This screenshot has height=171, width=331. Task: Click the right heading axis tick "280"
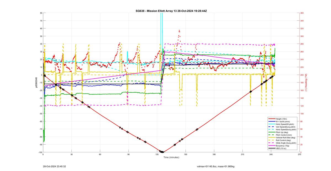pyautogui.click(x=302, y=44)
